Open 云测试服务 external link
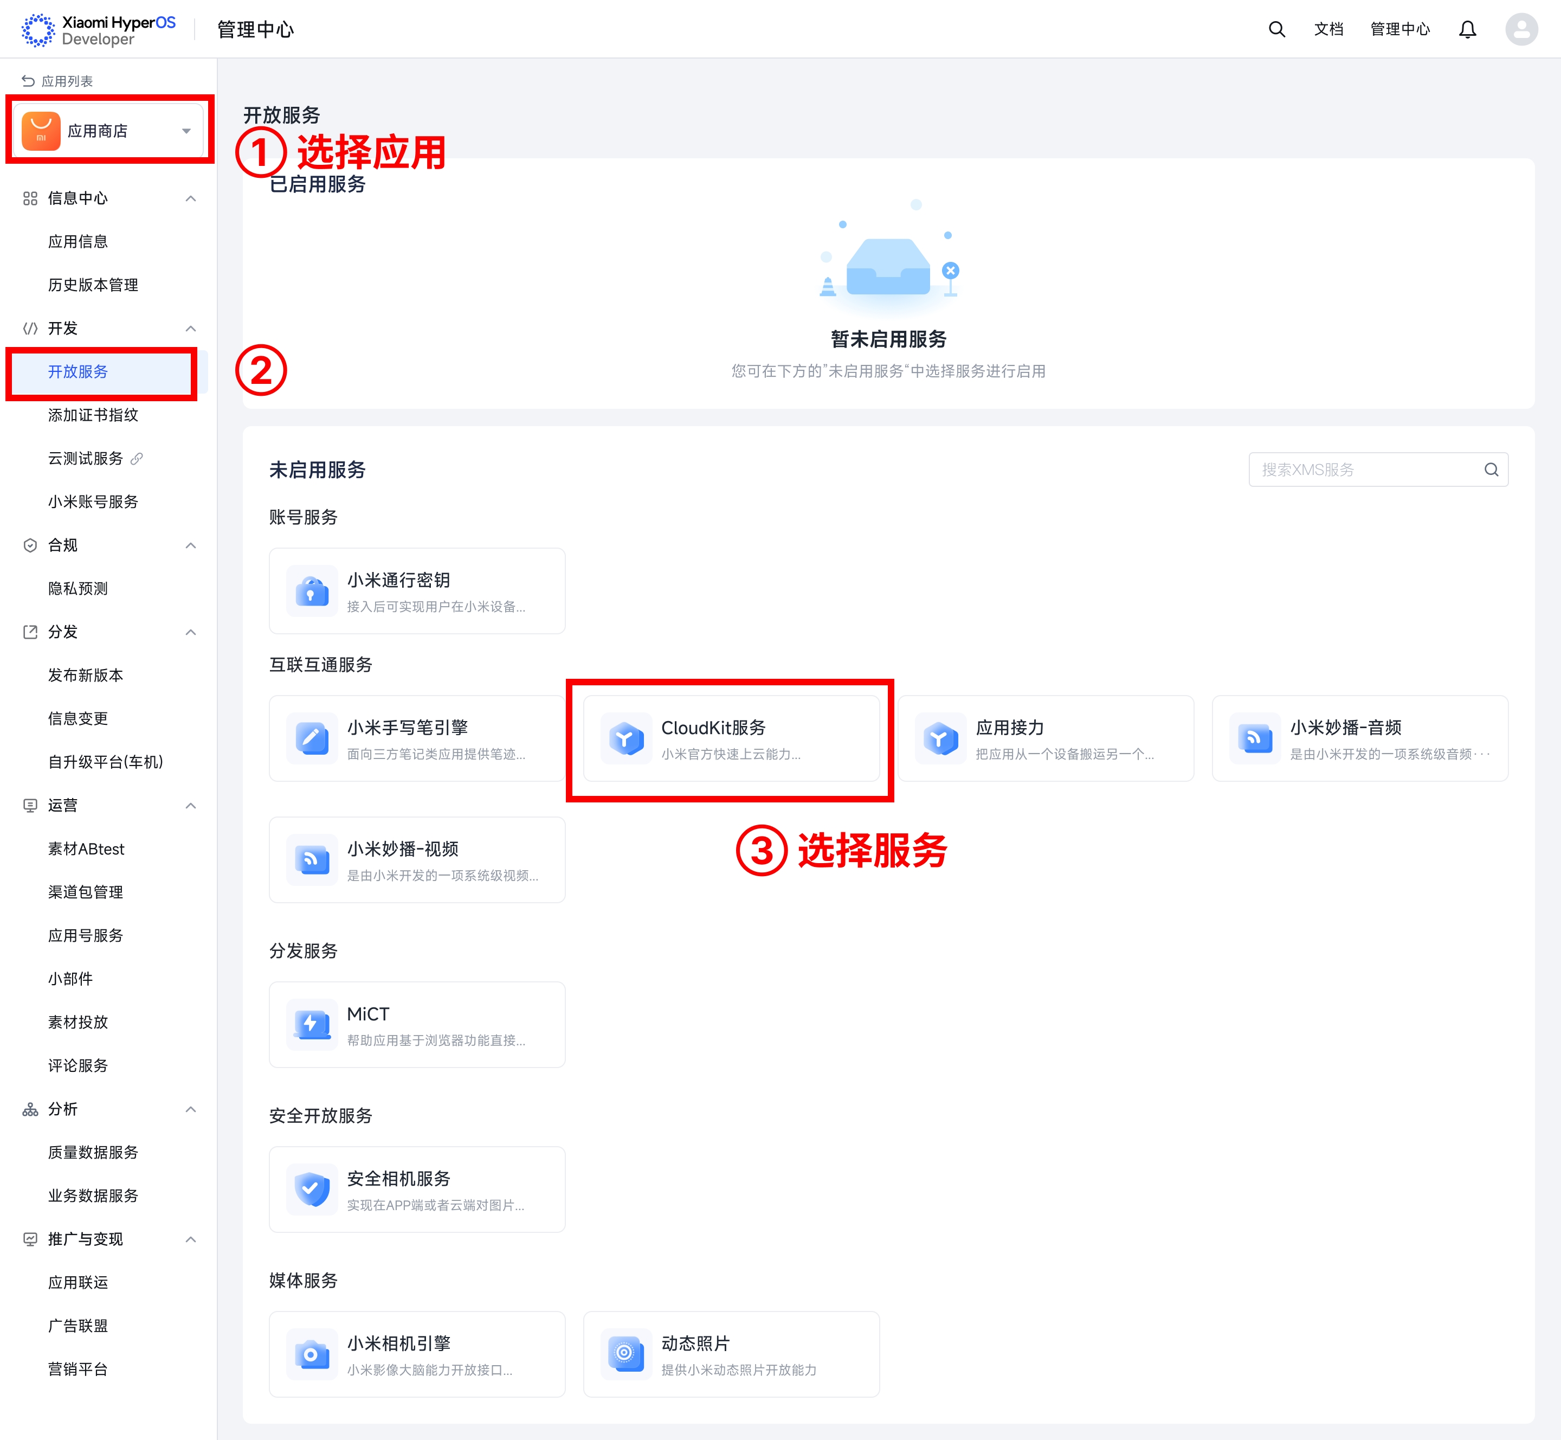The width and height of the screenshot is (1561, 1440). 86,458
